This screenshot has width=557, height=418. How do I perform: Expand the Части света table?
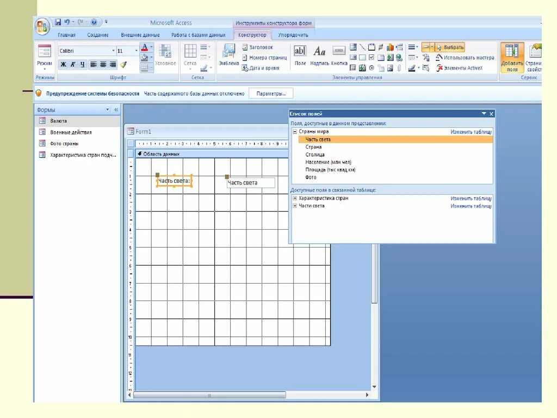click(x=295, y=206)
